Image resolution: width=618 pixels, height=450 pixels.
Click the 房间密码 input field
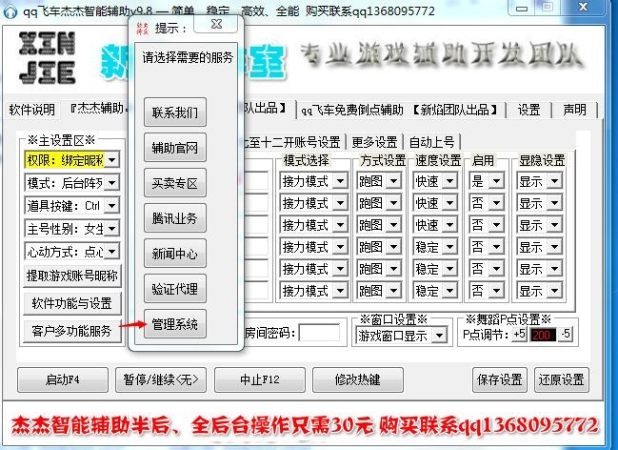[319, 333]
